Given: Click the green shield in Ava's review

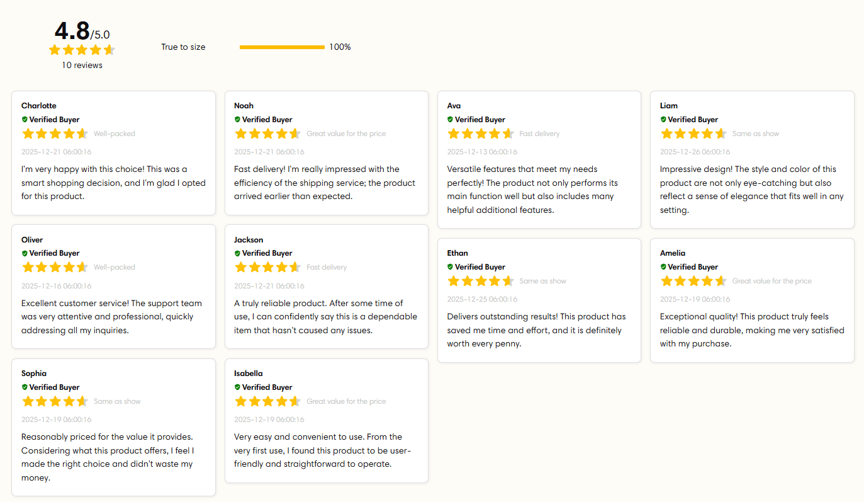Looking at the screenshot, I should [450, 120].
